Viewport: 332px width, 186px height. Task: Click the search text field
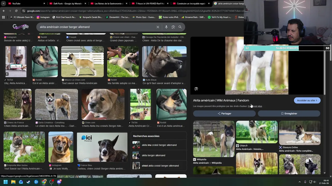[96, 27]
